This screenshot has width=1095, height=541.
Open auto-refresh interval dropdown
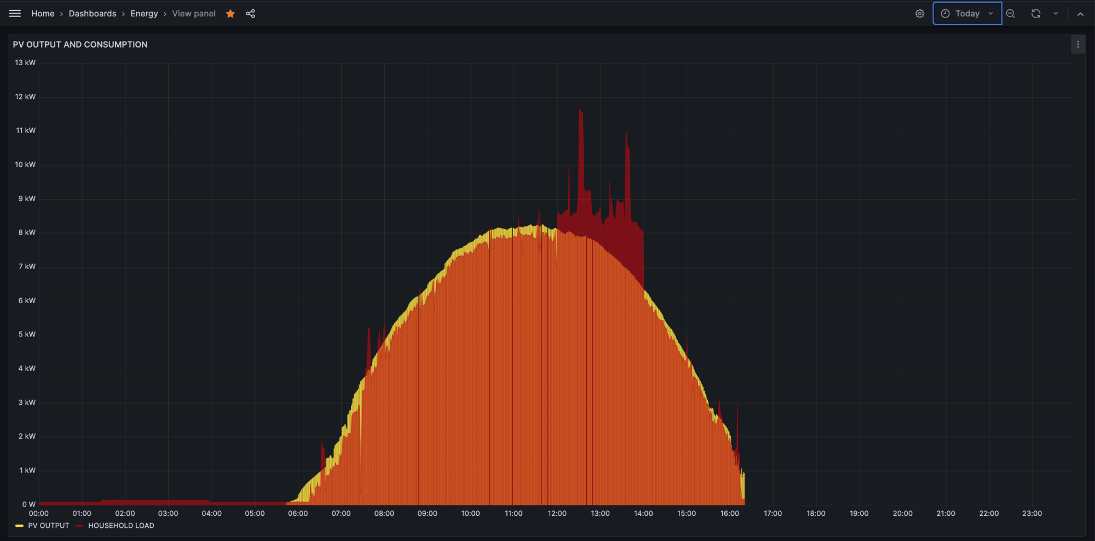1056,14
